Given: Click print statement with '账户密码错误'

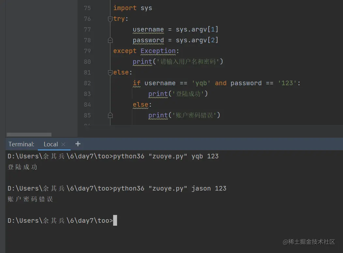Looking at the screenshot, I should pyautogui.click(x=184, y=115).
